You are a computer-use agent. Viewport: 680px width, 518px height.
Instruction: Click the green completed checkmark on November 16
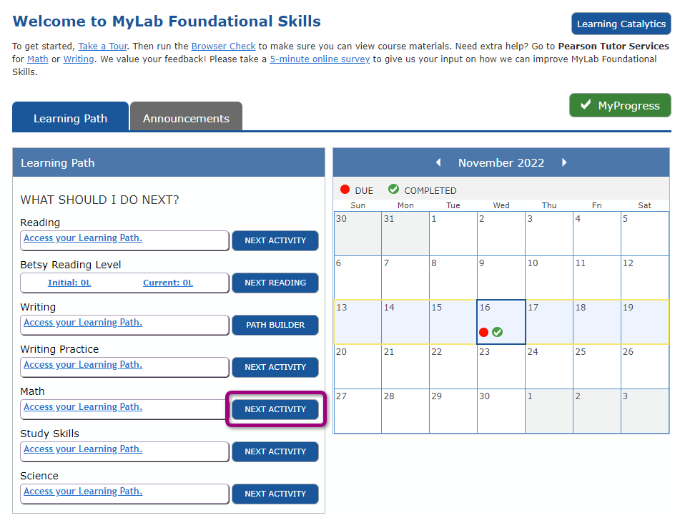[x=498, y=332]
